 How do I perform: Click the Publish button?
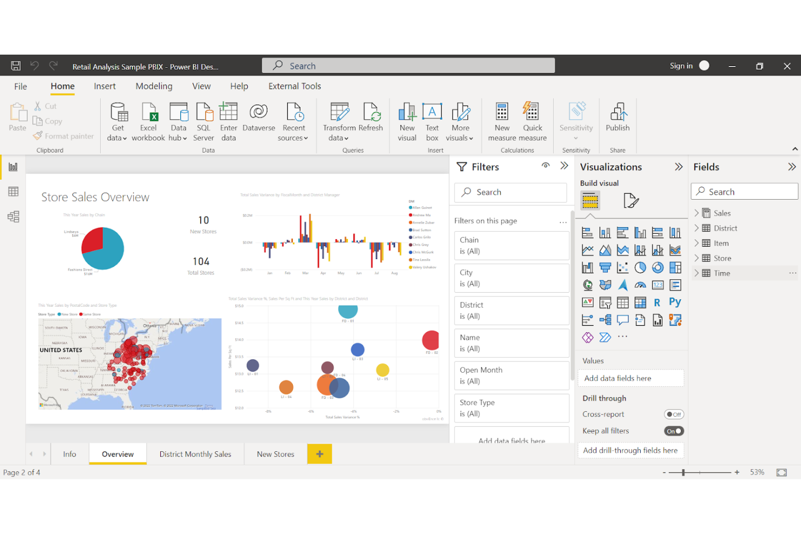(x=618, y=117)
